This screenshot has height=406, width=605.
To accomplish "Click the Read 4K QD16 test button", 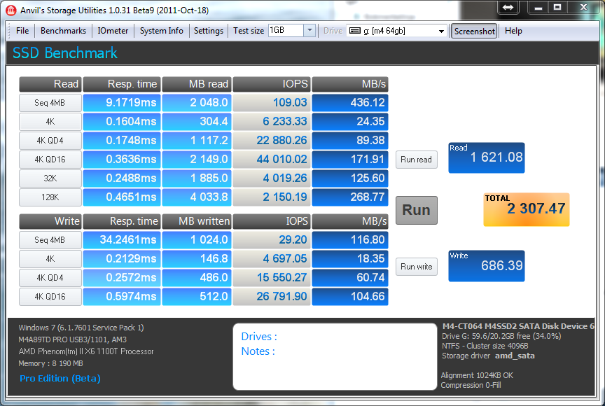I will [x=50, y=159].
